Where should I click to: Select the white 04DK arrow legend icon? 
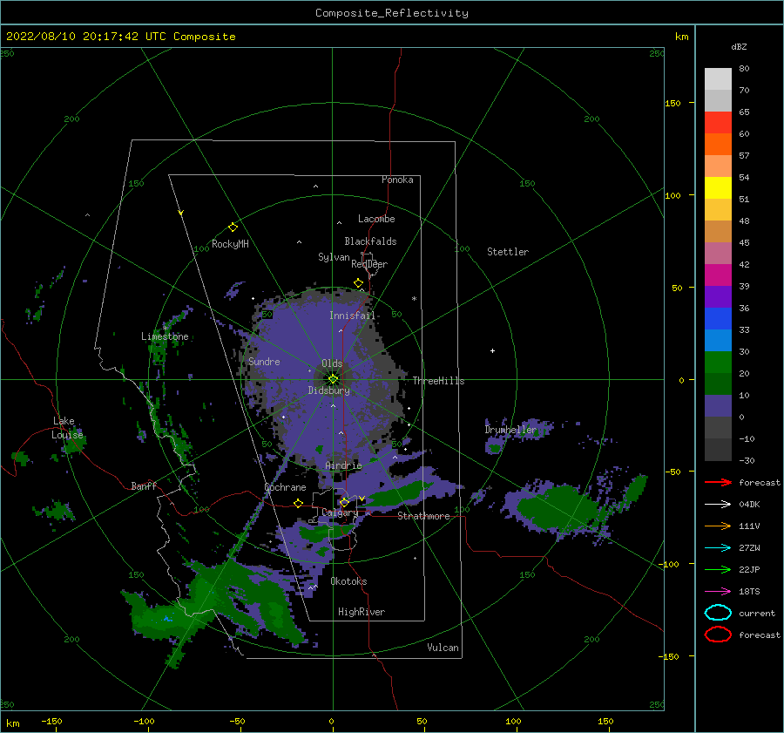tap(718, 504)
